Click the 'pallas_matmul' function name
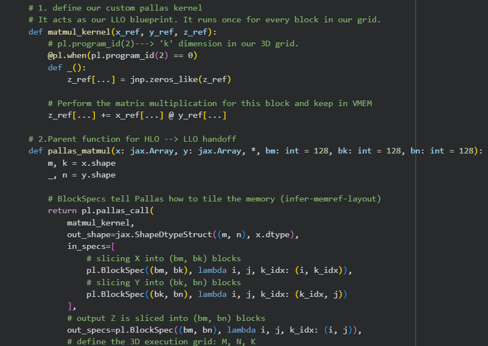The width and height of the screenshot is (488, 346). (x=79, y=151)
